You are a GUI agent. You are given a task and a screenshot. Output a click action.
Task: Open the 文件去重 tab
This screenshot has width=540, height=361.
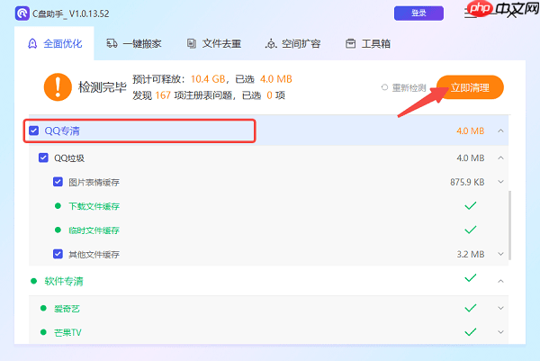coord(214,43)
